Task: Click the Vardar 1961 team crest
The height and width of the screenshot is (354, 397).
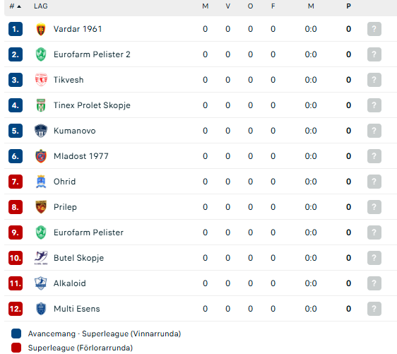Action: pos(41,29)
